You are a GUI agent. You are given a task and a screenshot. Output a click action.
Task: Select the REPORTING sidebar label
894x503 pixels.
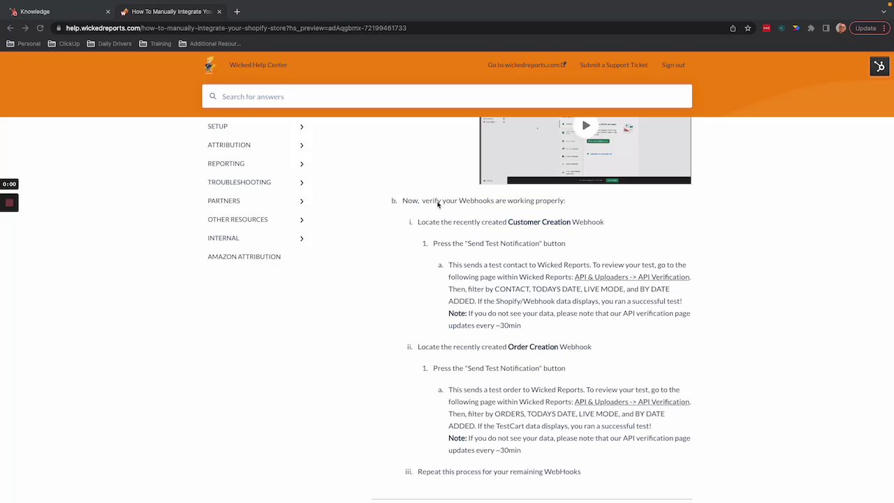coord(226,163)
